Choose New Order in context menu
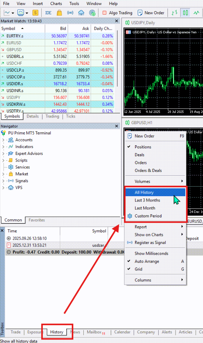Image resolution: width=203 pixels, height=343 pixels. 156,136
